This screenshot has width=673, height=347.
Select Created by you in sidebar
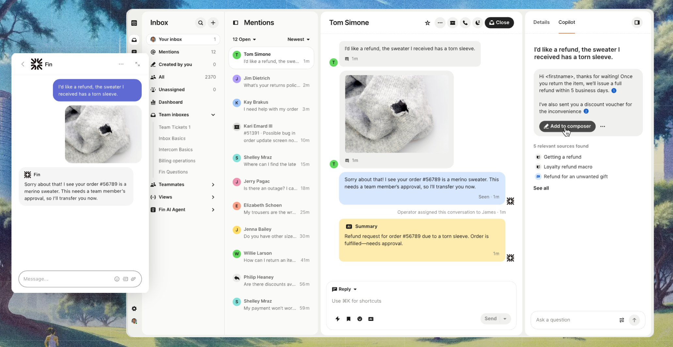click(x=183, y=65)
